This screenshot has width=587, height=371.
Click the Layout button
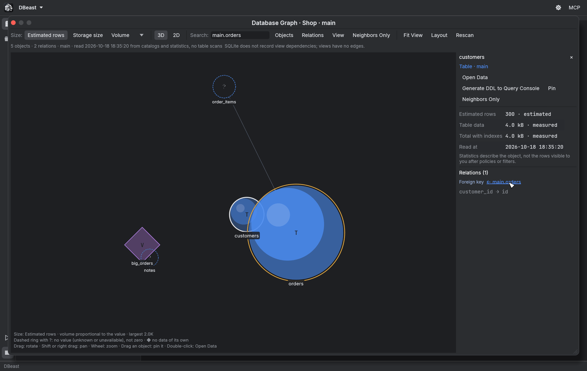pos(439,35)
